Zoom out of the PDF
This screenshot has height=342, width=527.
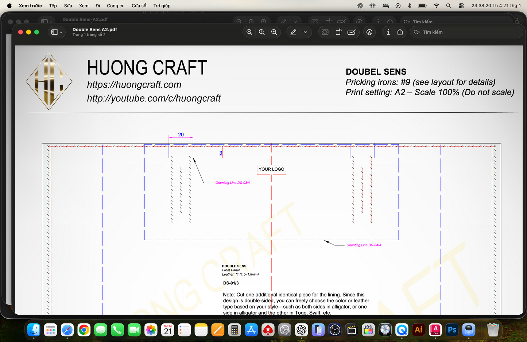coord(249,32)
